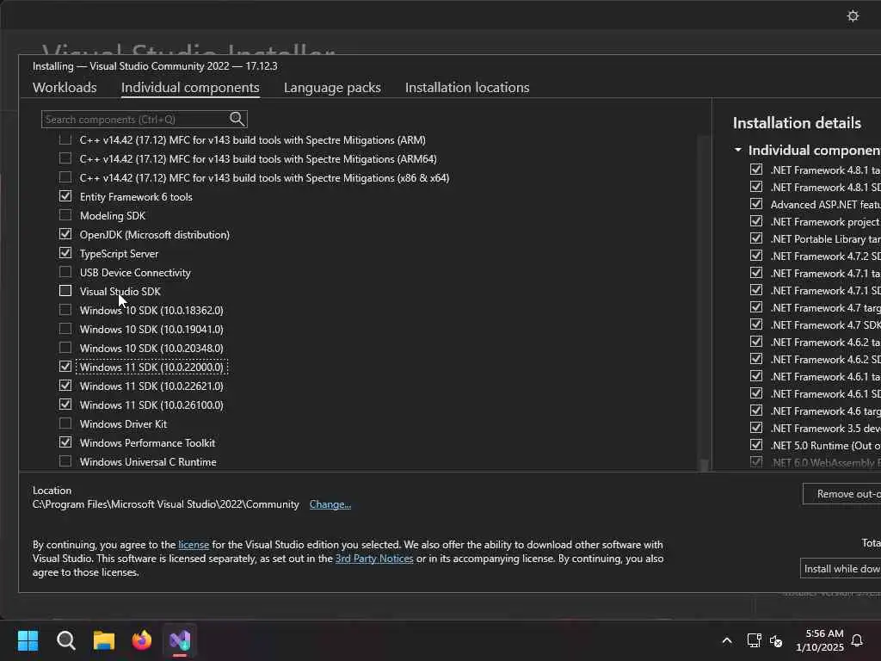Check MFC Spectre Mitigations (x86 & x64)

(x=65, y=177)
